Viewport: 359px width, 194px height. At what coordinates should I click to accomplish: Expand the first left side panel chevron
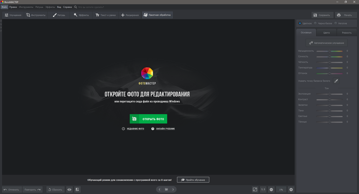(1, 21)
